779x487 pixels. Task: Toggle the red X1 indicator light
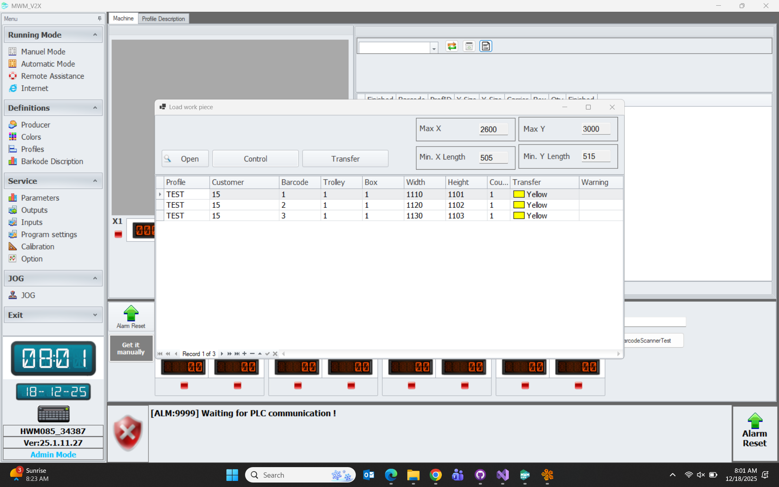118,234
